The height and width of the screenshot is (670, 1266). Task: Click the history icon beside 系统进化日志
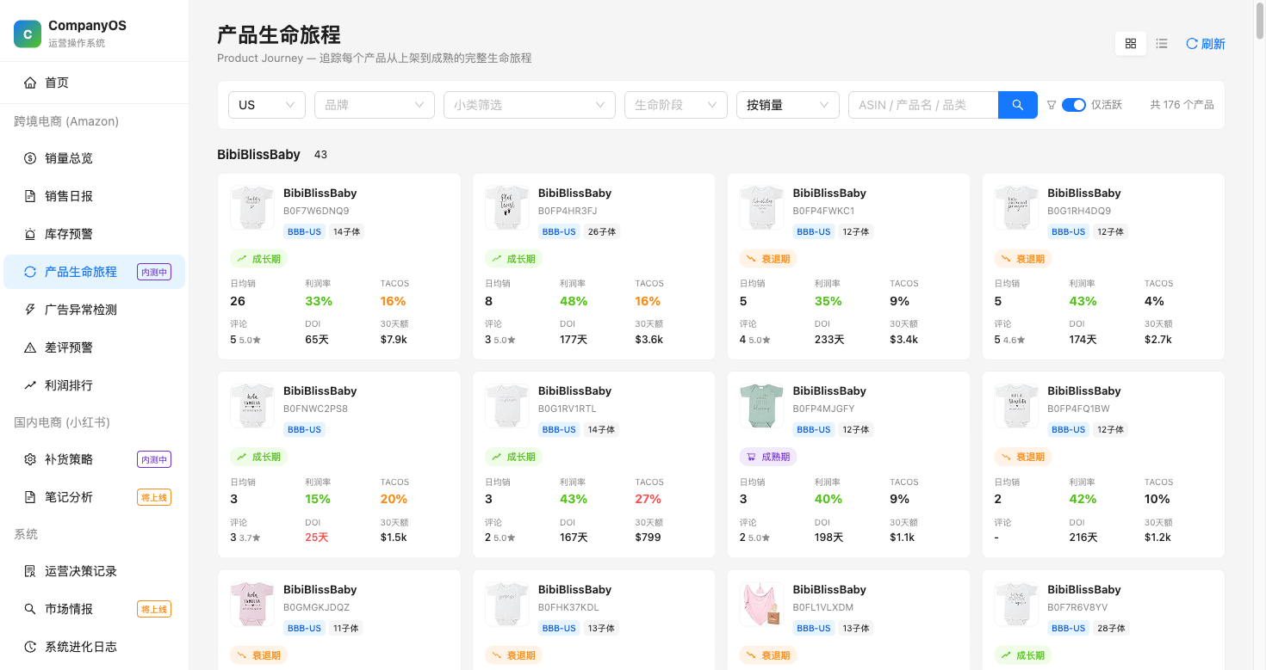(x=30, y=647)
